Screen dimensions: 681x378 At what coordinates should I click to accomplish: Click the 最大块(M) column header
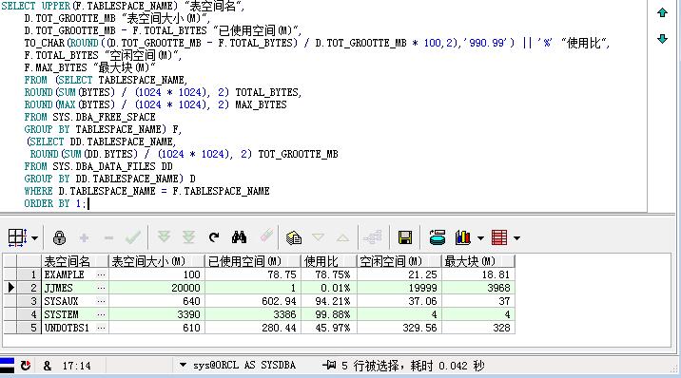(478, 261)
